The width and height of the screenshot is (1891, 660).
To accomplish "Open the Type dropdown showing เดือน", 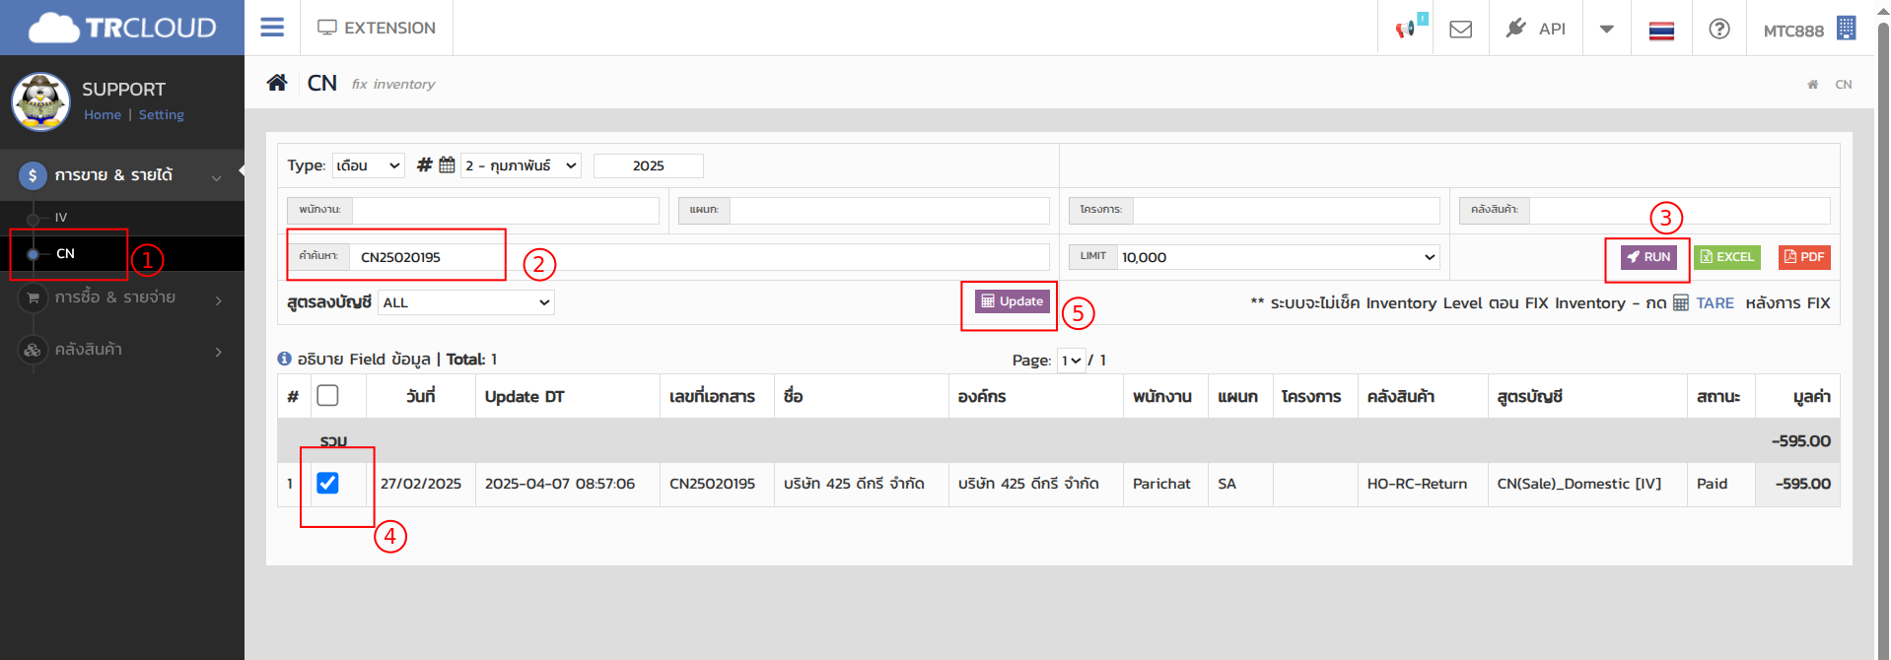I will click(x=368, y=165).
